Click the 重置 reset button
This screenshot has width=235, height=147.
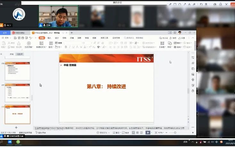(x=59, y=43)
